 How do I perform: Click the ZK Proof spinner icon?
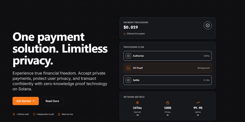coord(129,68)
